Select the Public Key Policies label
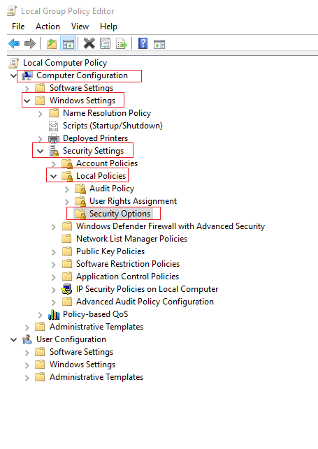The image size is (318, 449). point(110,251)
